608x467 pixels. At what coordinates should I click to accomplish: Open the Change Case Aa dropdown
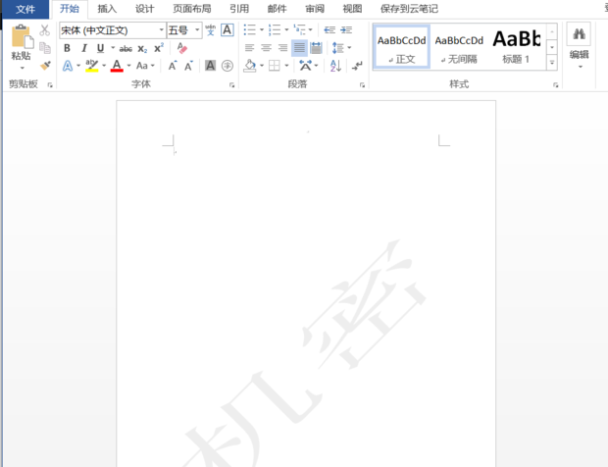coord(145,66)
